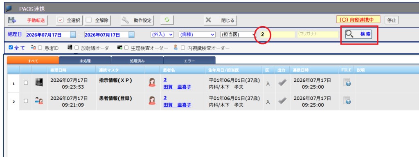Viewport: 419px width, 157px height.
Task: Click the 自動連携中 status indicator
Action: (x=358, y=20)
